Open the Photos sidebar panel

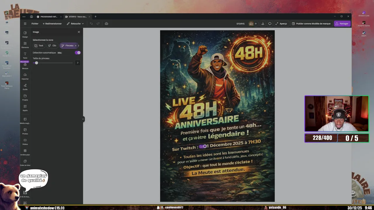point(25,131)
